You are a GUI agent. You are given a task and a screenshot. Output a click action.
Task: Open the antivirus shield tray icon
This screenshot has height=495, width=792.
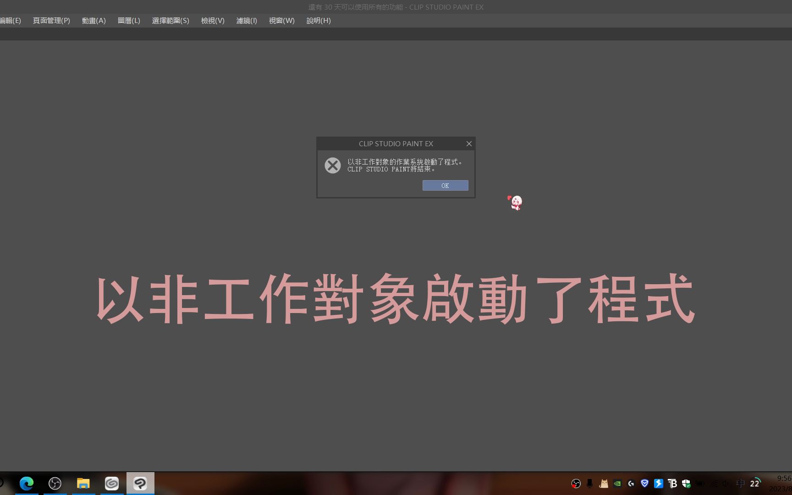tap(686, 484)
